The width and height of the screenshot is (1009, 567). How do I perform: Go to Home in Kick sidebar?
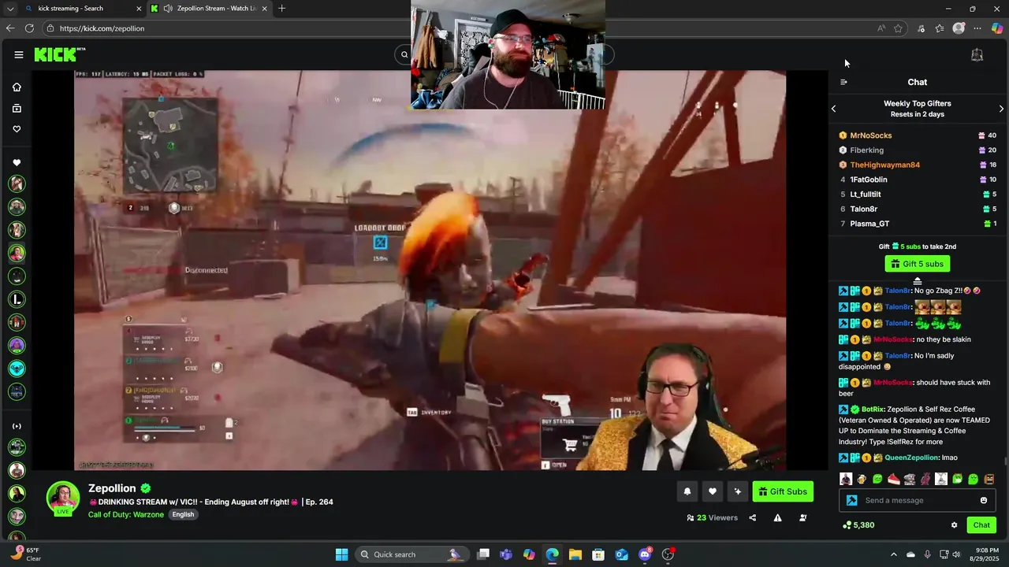pos(17,87)
